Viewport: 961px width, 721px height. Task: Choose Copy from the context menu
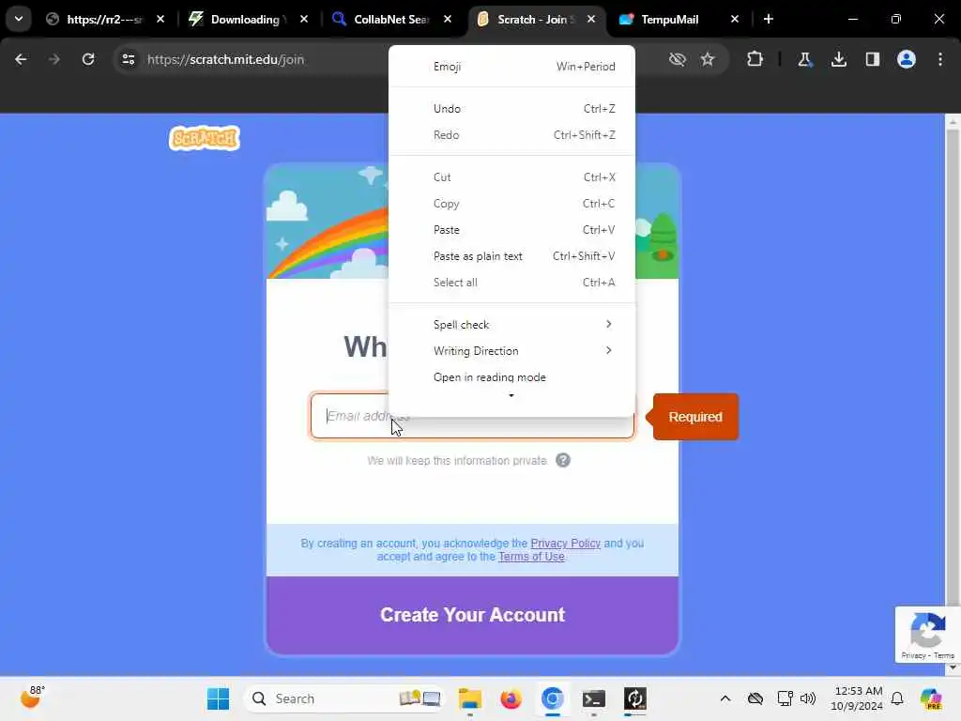click(x=511, y=204)
